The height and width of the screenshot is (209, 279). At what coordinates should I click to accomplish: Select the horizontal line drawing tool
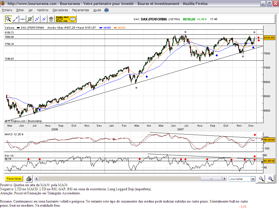(22, 19)
